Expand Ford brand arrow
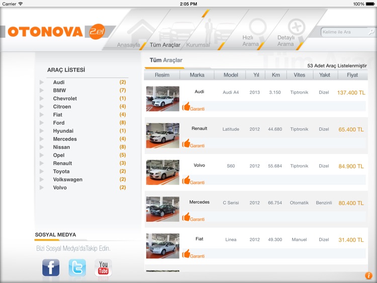This screenshot has width=377, height=283. coord(42,123)
